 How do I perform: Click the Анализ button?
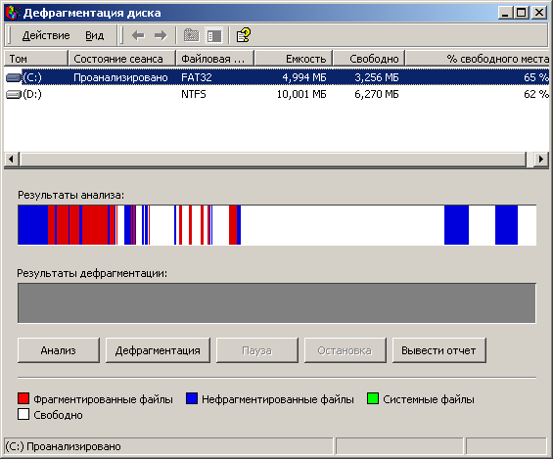tap(59, 350)
